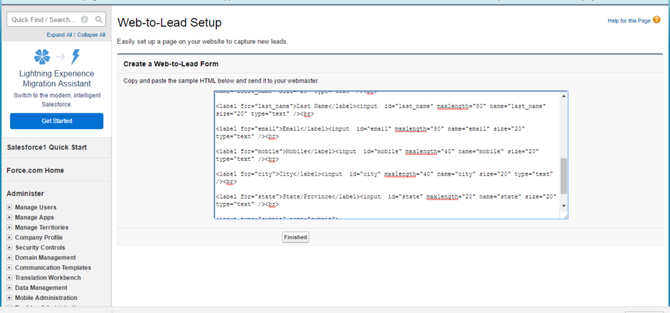Image resolution: width=670 pixels, height=313 pixels.
Task: Click the Web-to-Lead Setup page title
Action: click(169, 23)
